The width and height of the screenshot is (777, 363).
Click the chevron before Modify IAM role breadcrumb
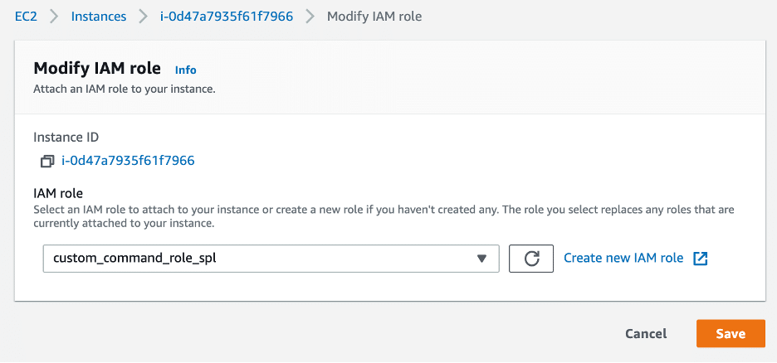[x=310, y=17]
